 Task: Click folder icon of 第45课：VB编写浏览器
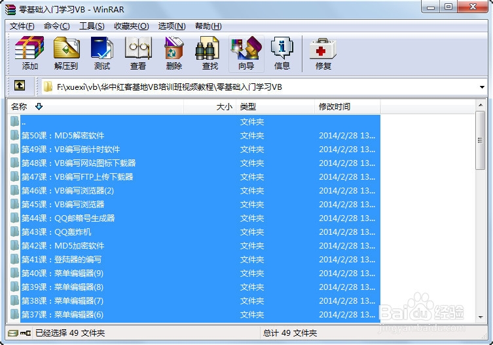[14, 204]
